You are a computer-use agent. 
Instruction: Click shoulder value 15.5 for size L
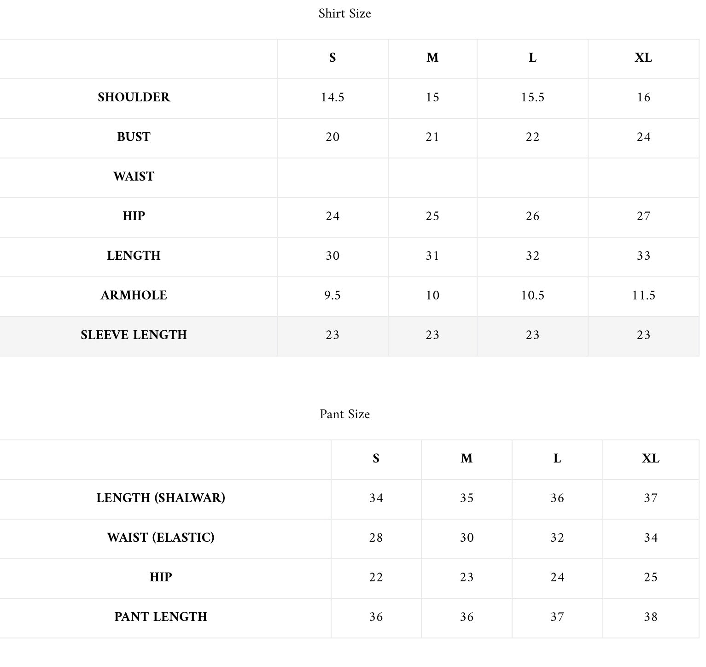(x=532, y=98)
